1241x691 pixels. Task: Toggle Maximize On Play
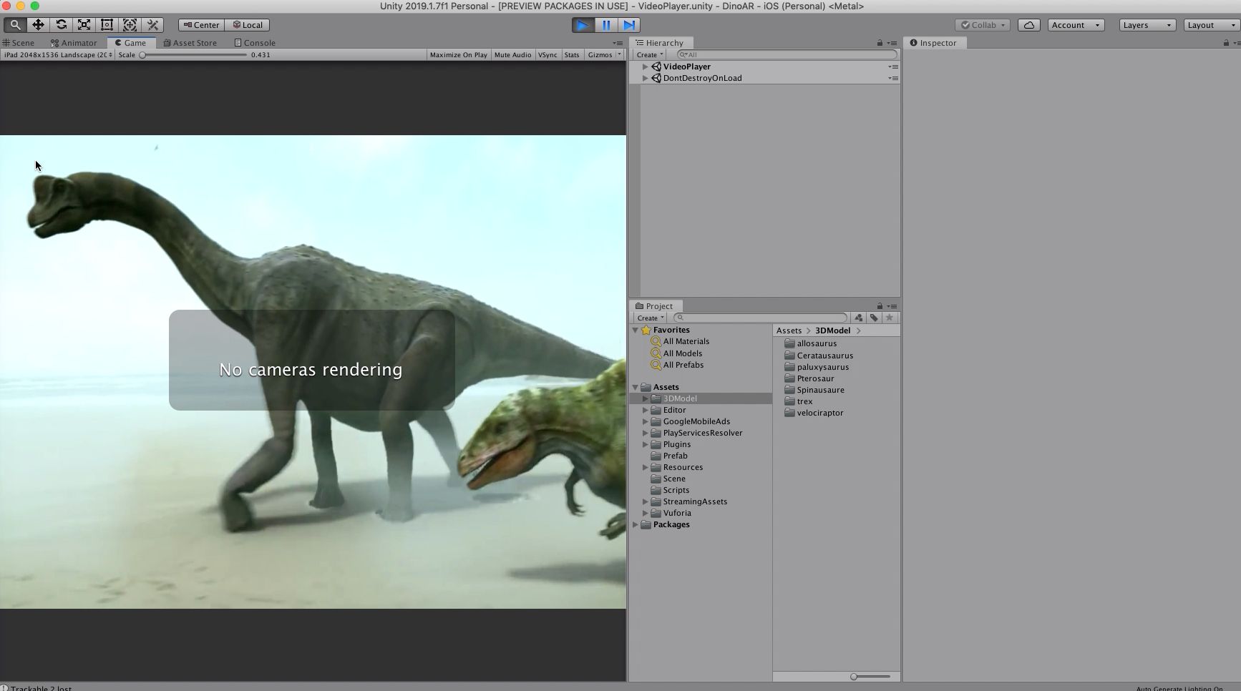pyautogui.click(x=458, y=55)
